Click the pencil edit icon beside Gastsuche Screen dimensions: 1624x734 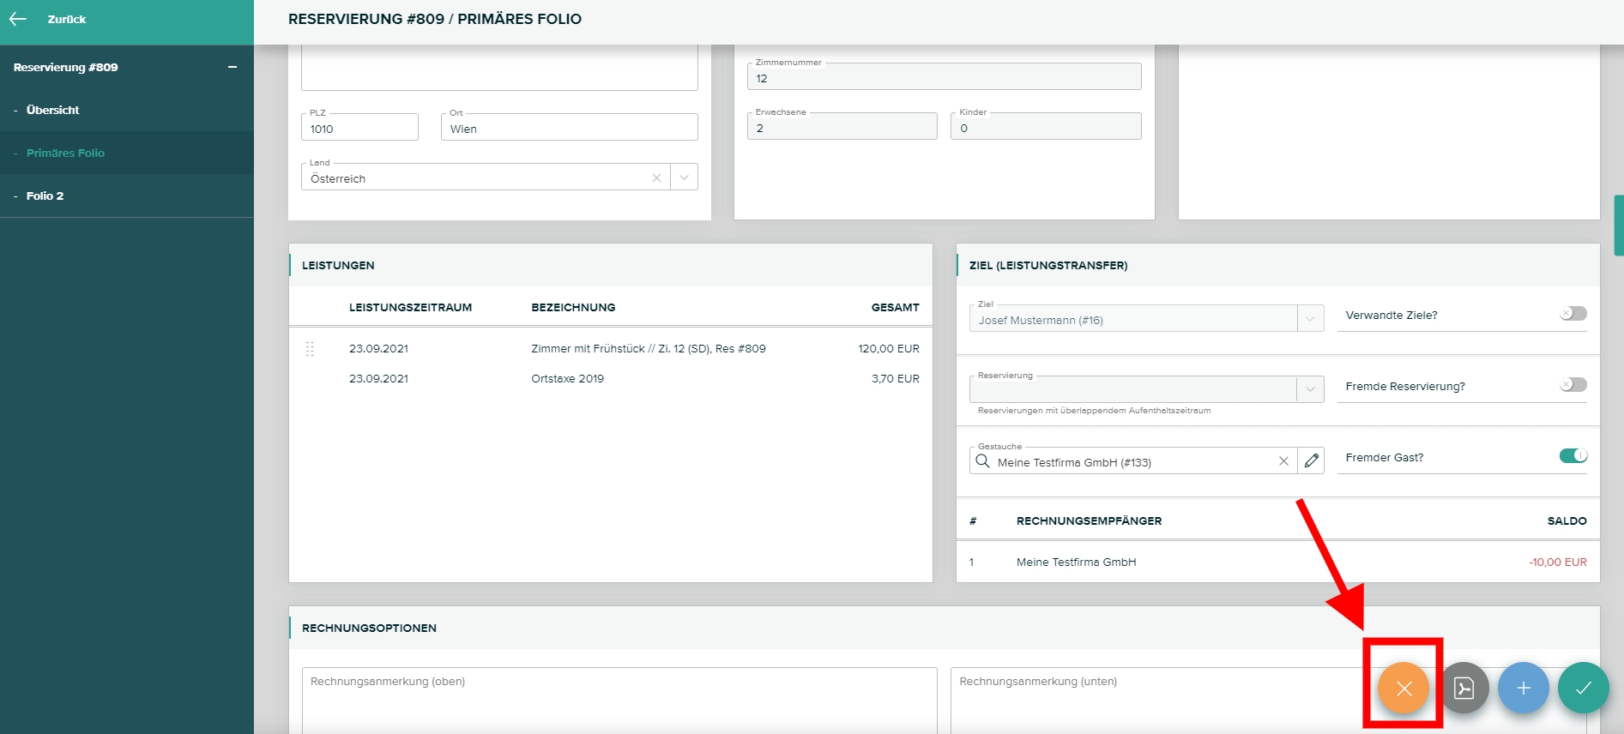click(1311, 461)
